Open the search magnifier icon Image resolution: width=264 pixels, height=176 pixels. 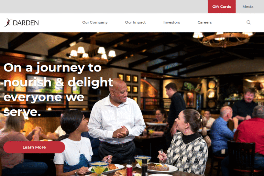(x=249, y=22)
